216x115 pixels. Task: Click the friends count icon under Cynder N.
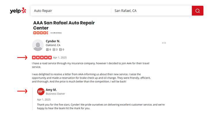47,49
